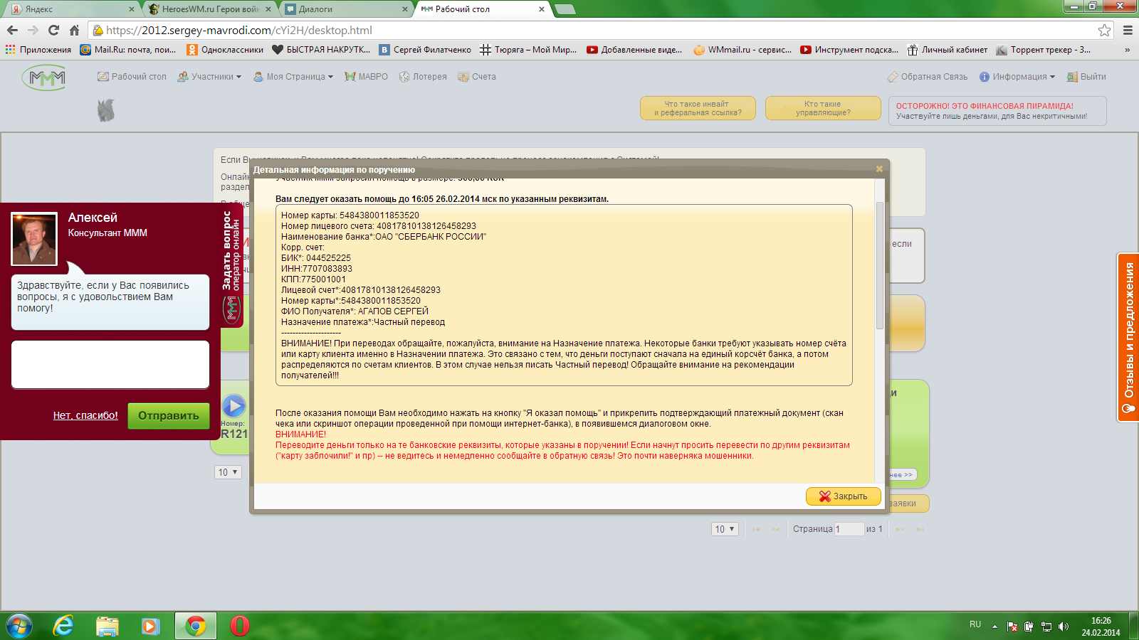The image size is (1139, 640).
Task: Open browser home page icon
Action: pyautogui.click(x=74, y=30)
